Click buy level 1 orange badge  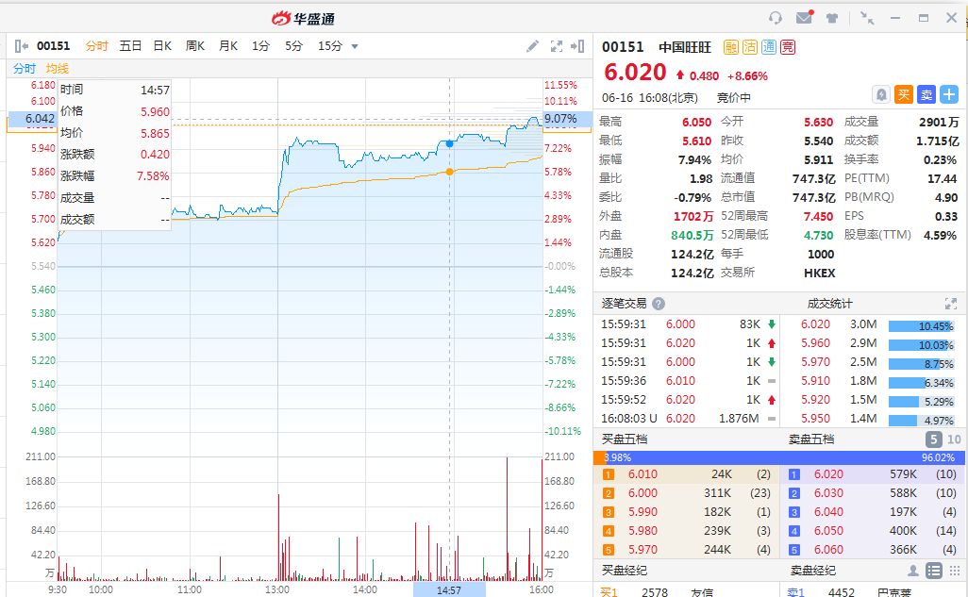pos(609,474)
